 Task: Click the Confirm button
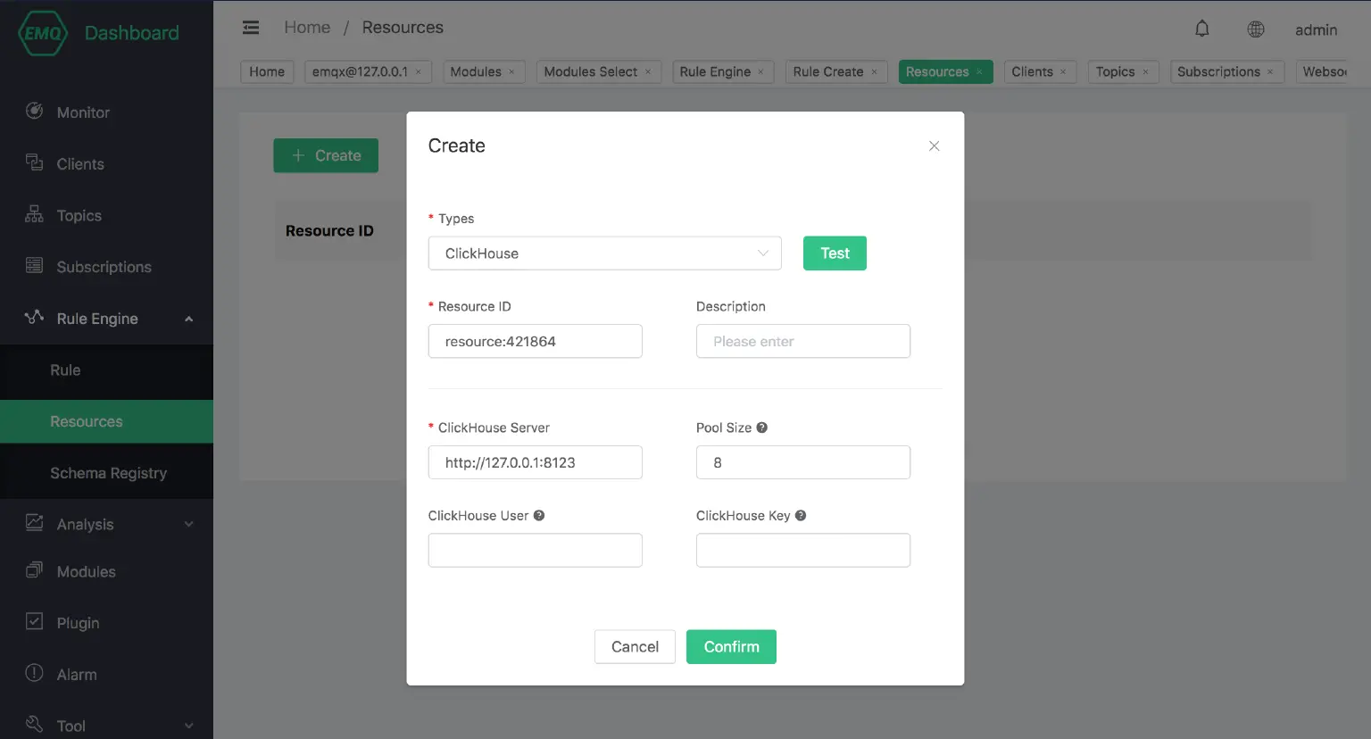(731, 647)
